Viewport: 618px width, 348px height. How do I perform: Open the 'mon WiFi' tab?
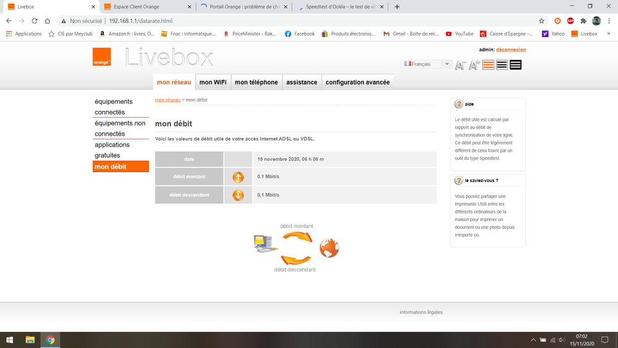213,82
